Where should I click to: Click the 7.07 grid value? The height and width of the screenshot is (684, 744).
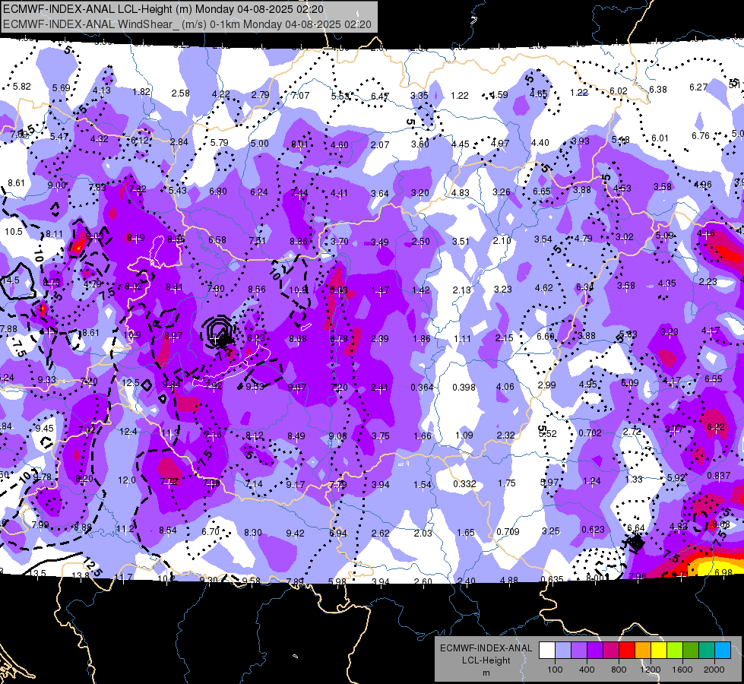300,96
